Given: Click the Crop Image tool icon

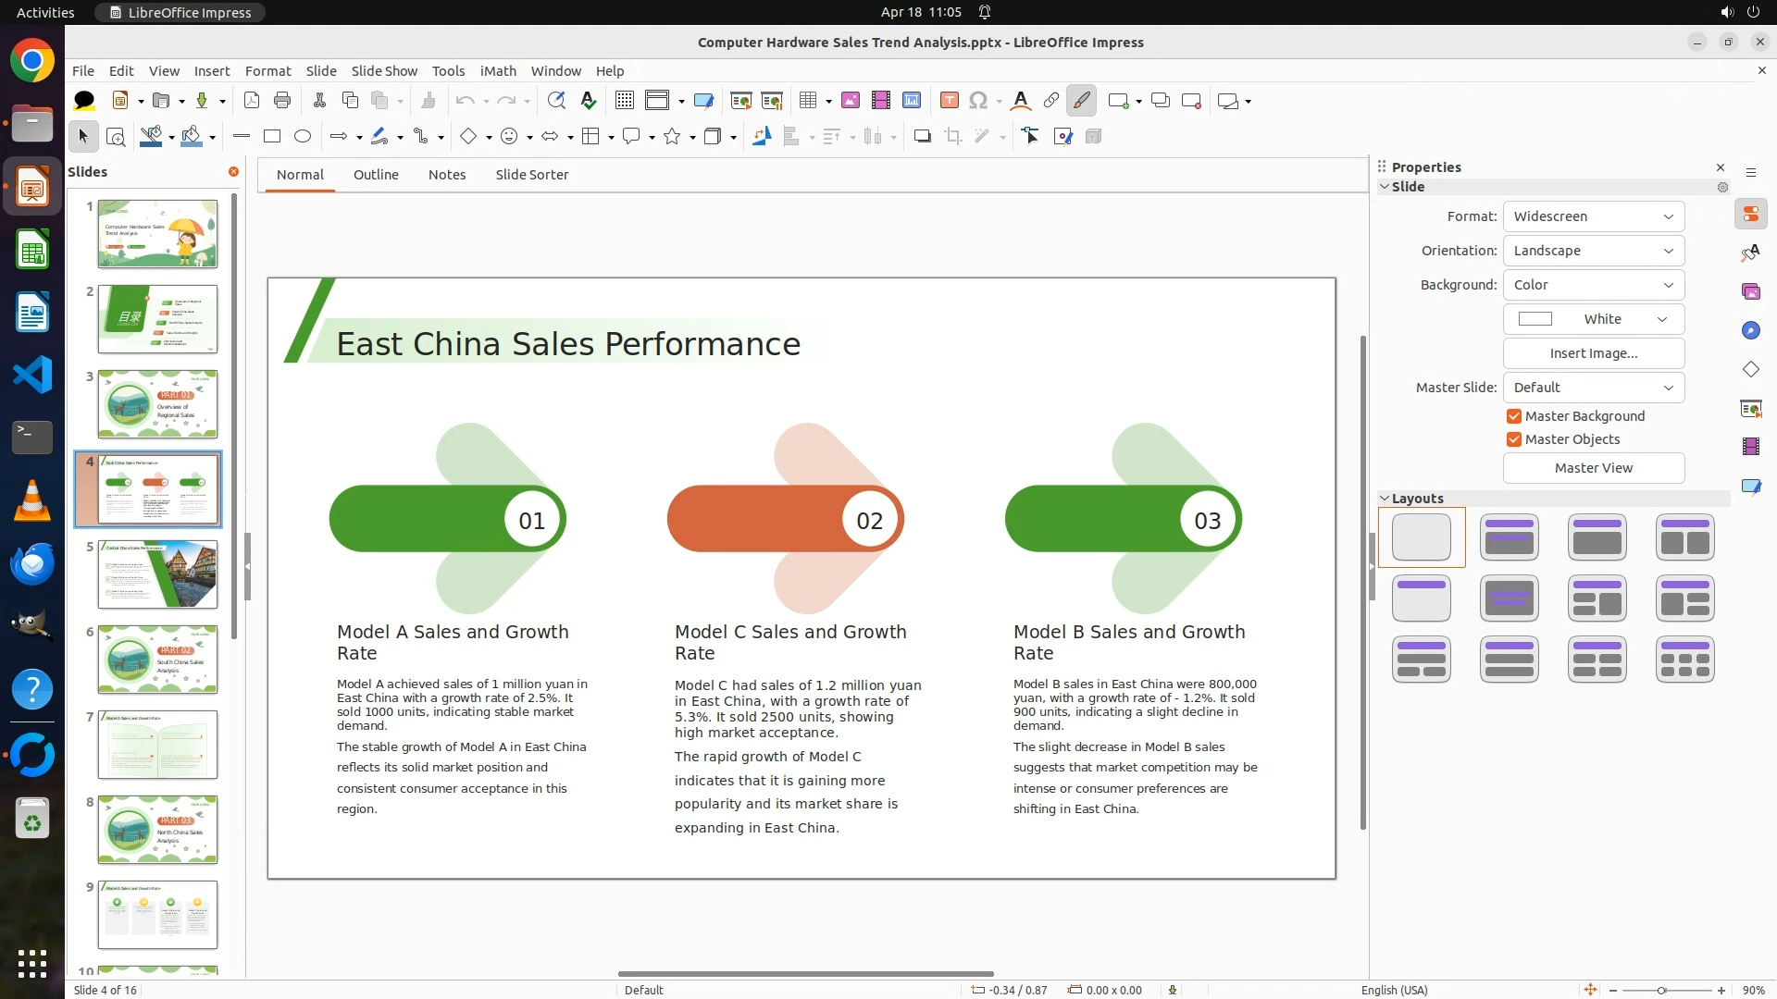Looking at the screenshot, I should 953,137.
